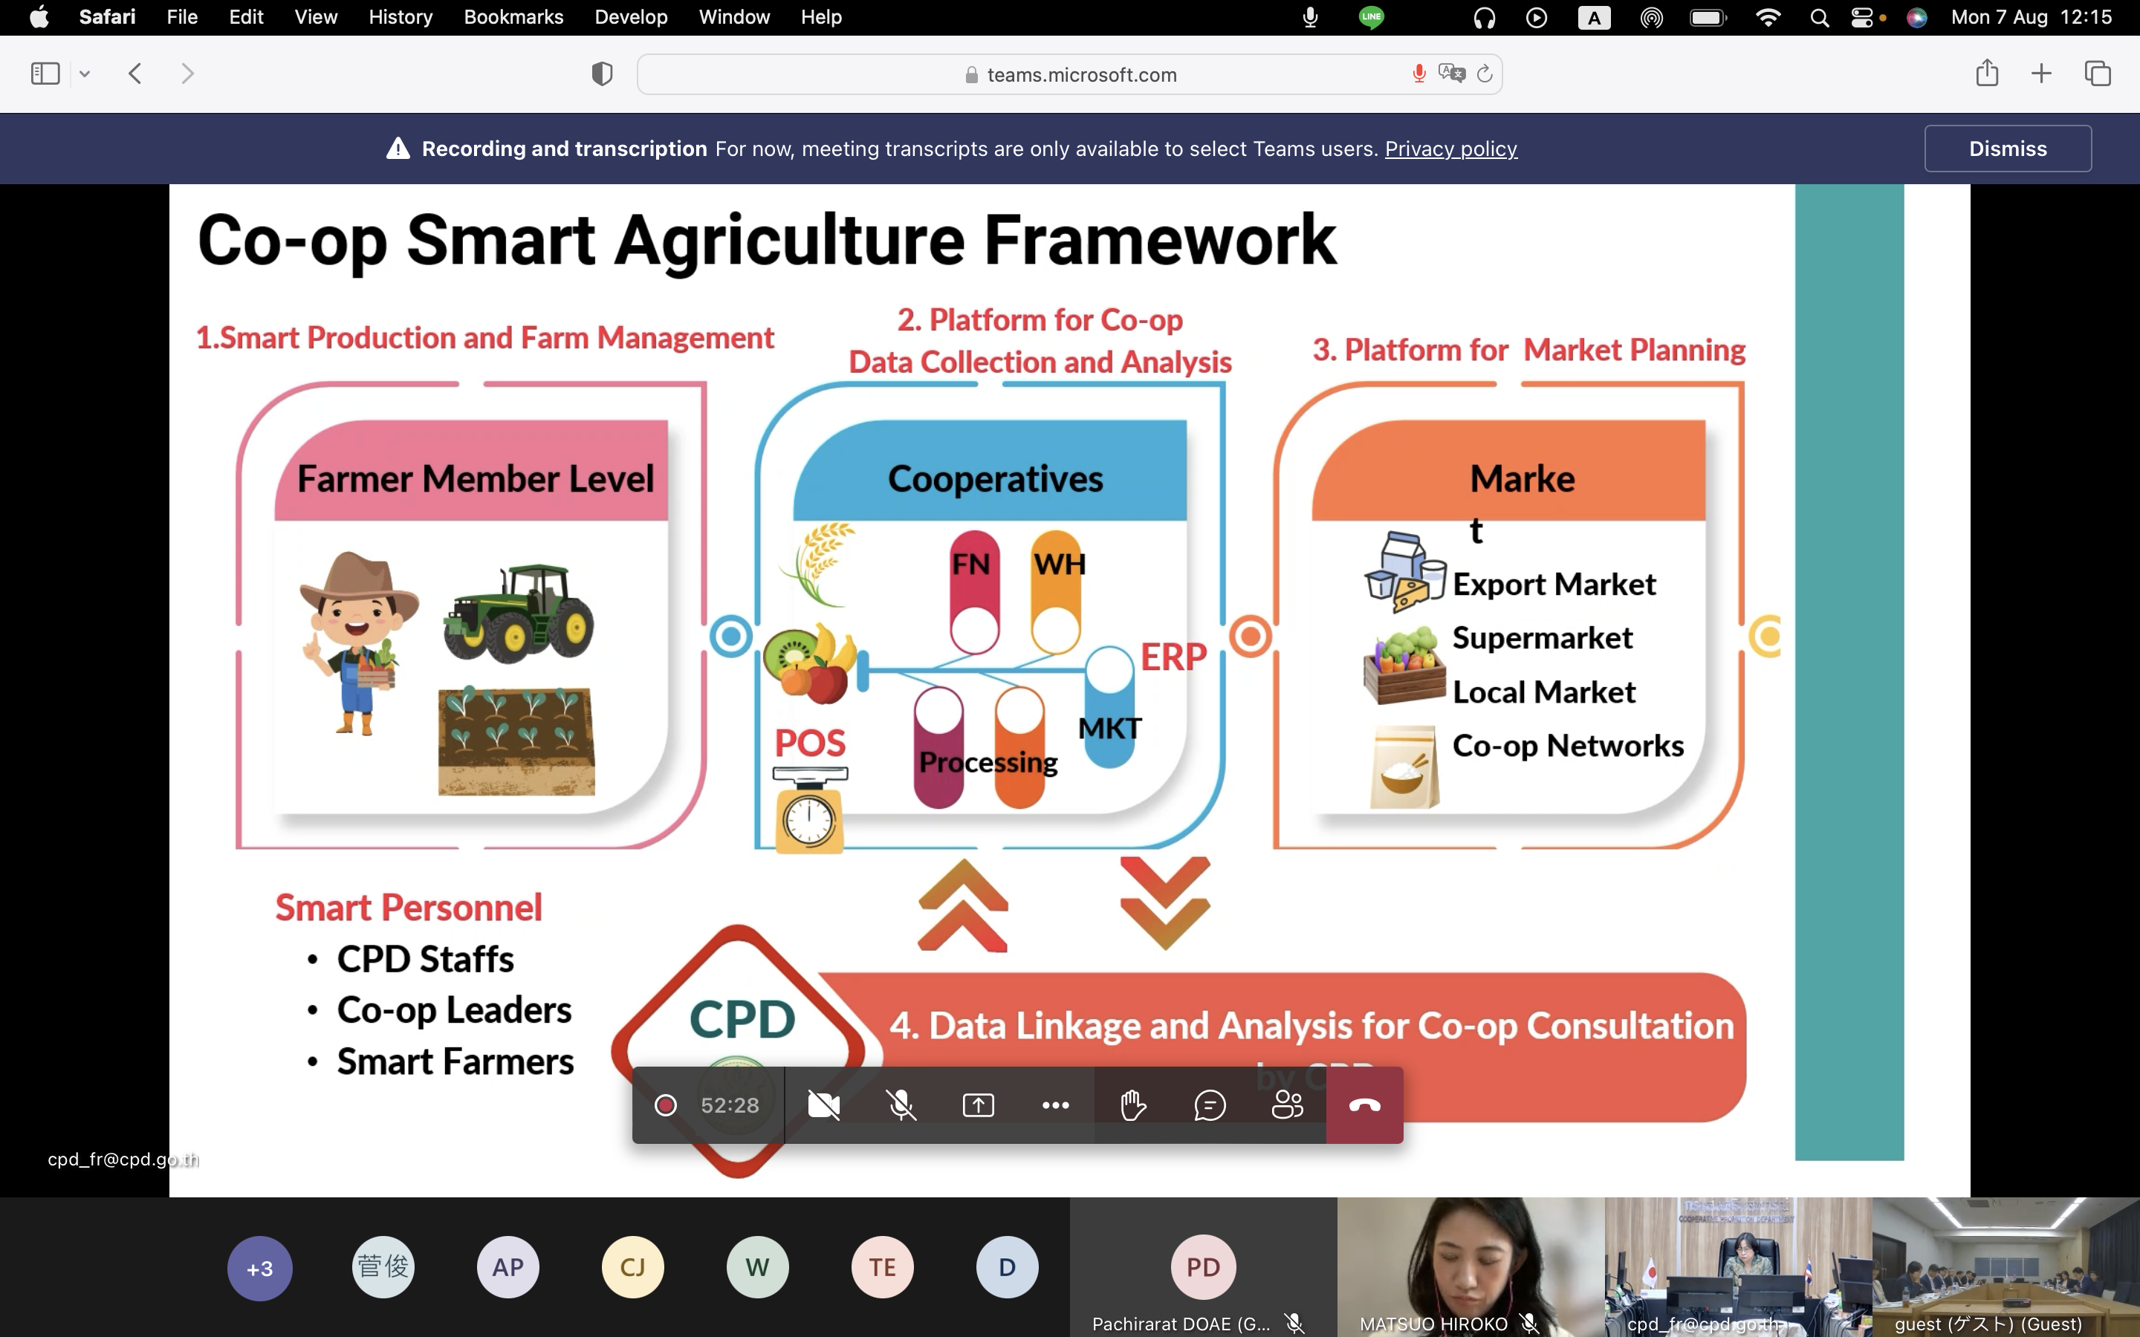Open the History menu
The width and height of the screenshot is (2140, 1337).
[401, 17]
